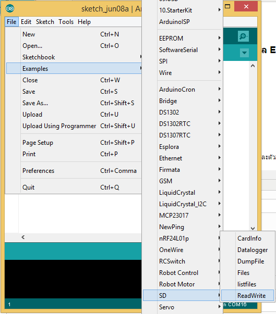The width and height of the screenshot is (276, 314).
Task: Click the Save menu entry
Action: click(x=74, y=92)
